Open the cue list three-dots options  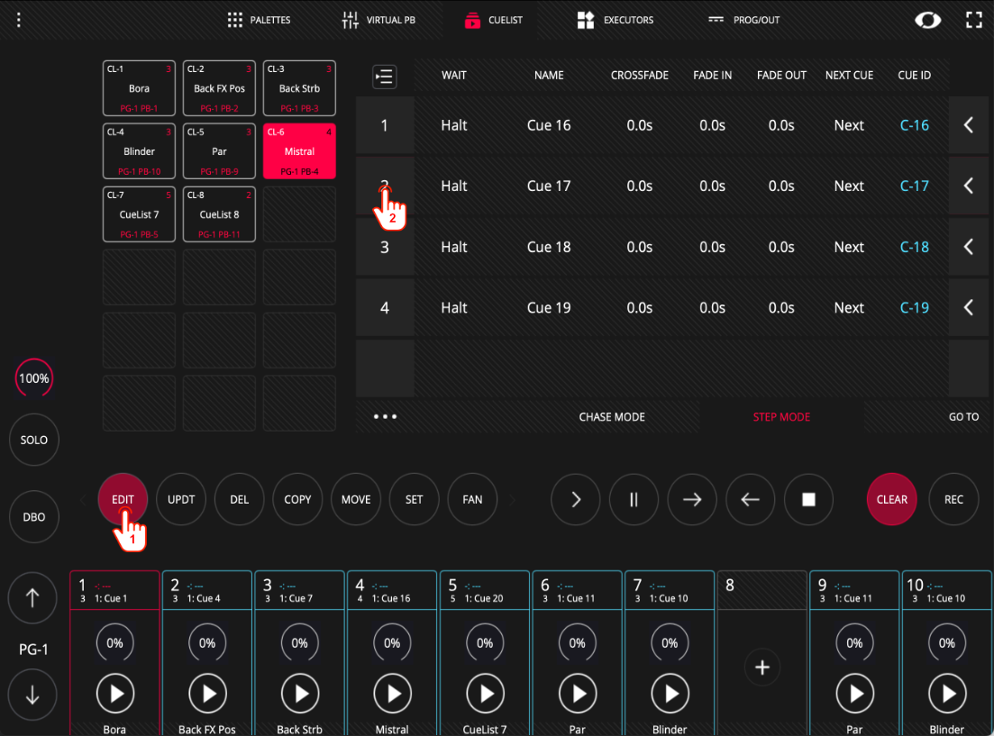point(385,416)
